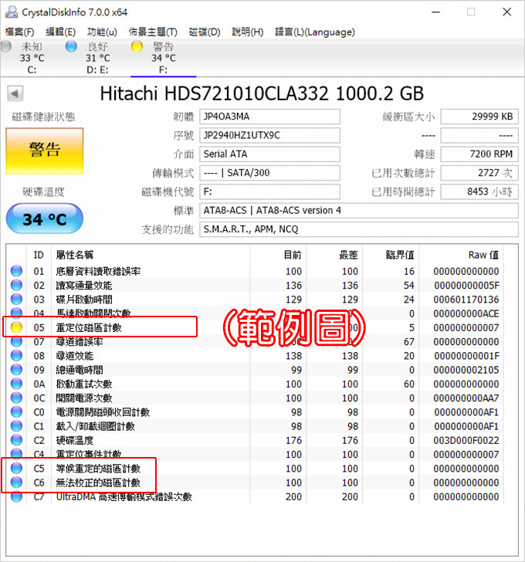Image resolution: width=525 pixels, height=562 pixels.
Task: Click the status orb for attribute C6
Action: (16, 482)
